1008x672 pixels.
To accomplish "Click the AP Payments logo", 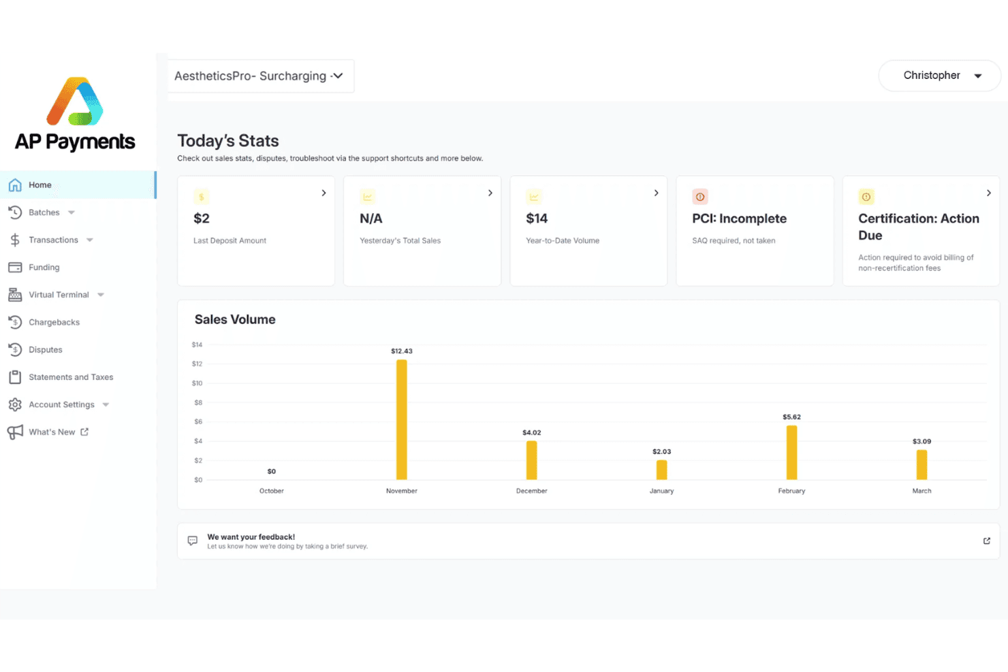I will (75, 114).
